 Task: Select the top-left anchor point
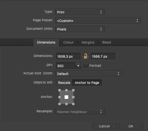(59, 90)
